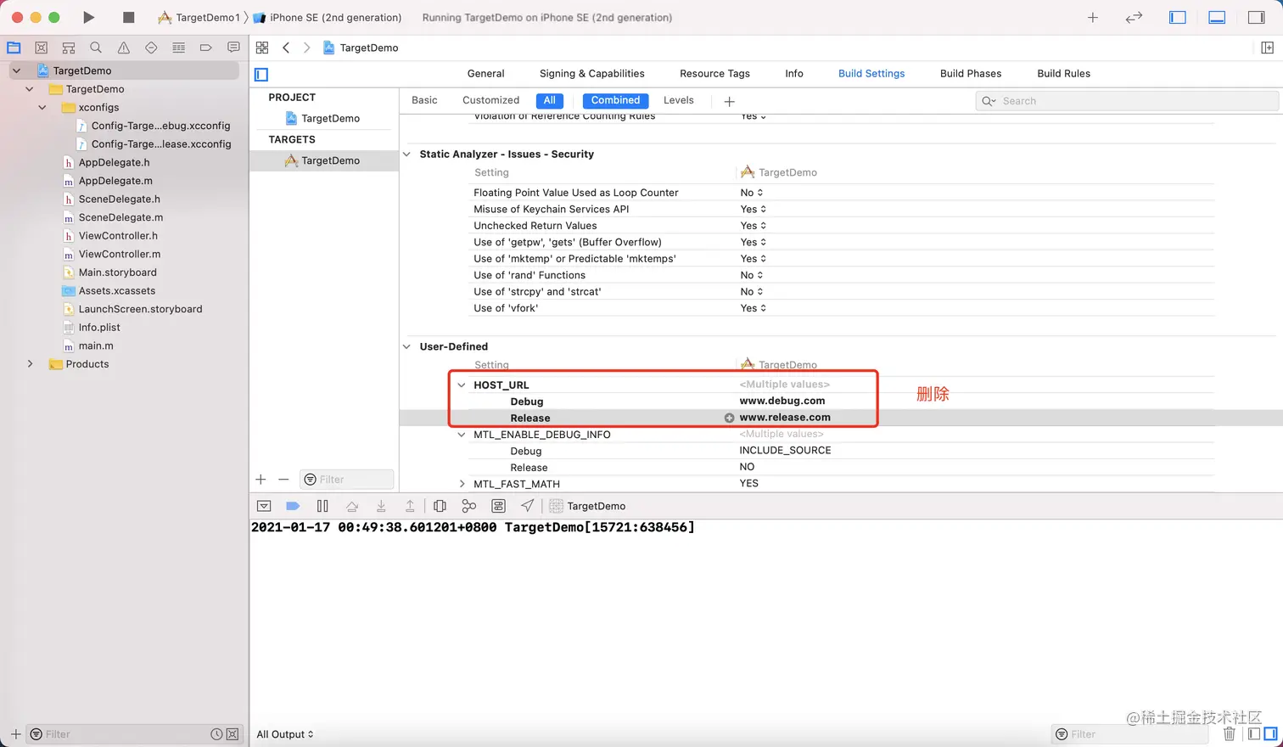The height and width of the screenshot is (747, 1283).
Task: Open the Debug navigator
Action: point(178,48)
